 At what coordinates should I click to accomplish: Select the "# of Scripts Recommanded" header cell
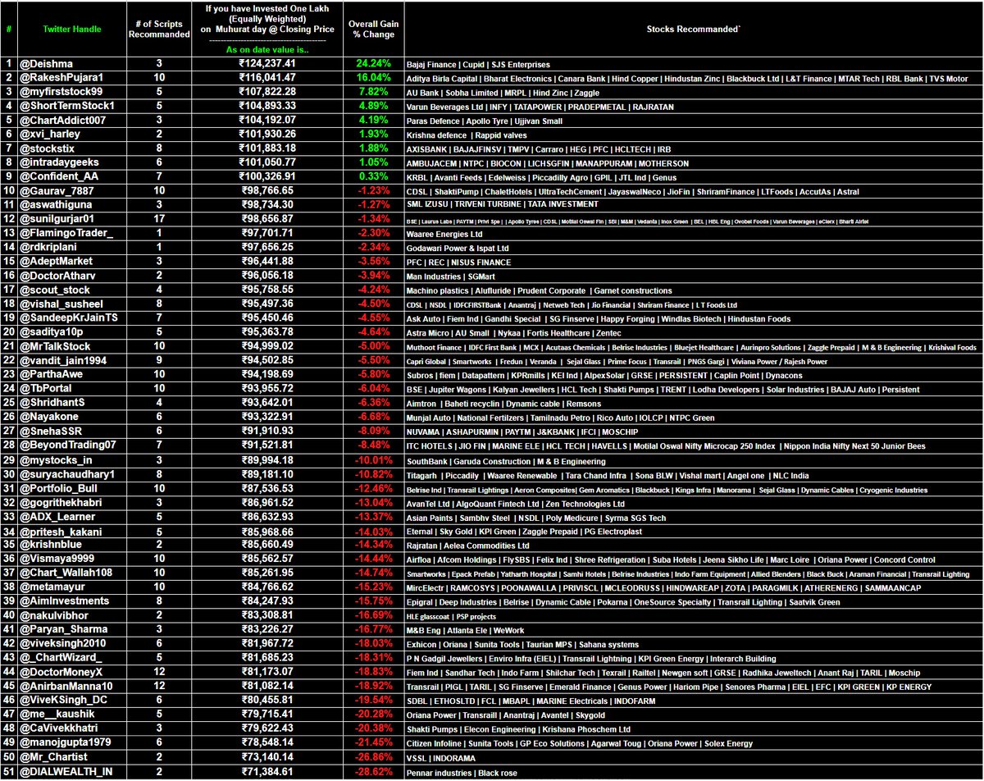(157, 29)
